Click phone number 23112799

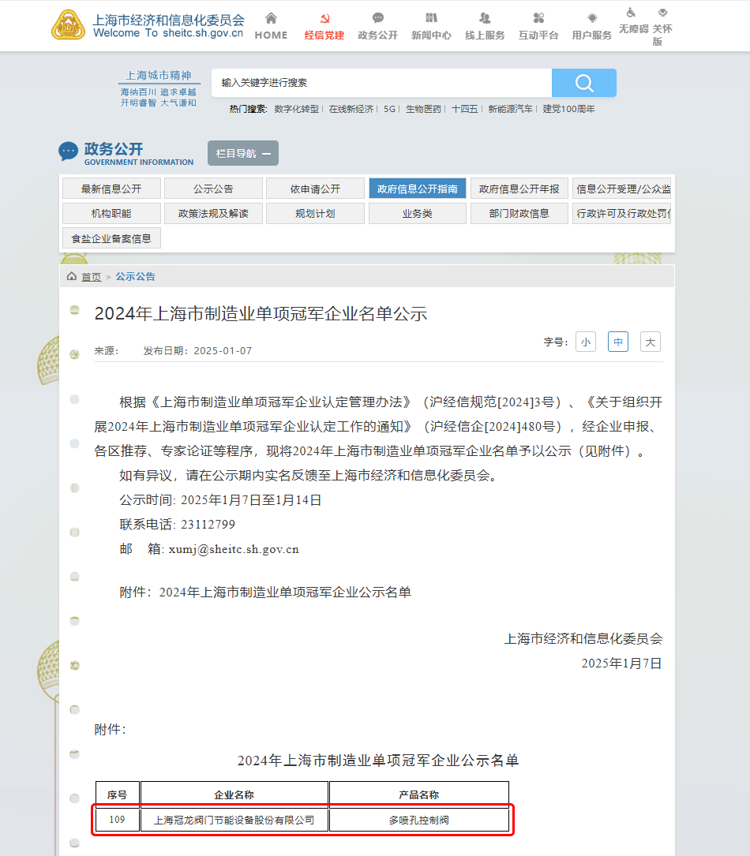[x=208, y=525]
